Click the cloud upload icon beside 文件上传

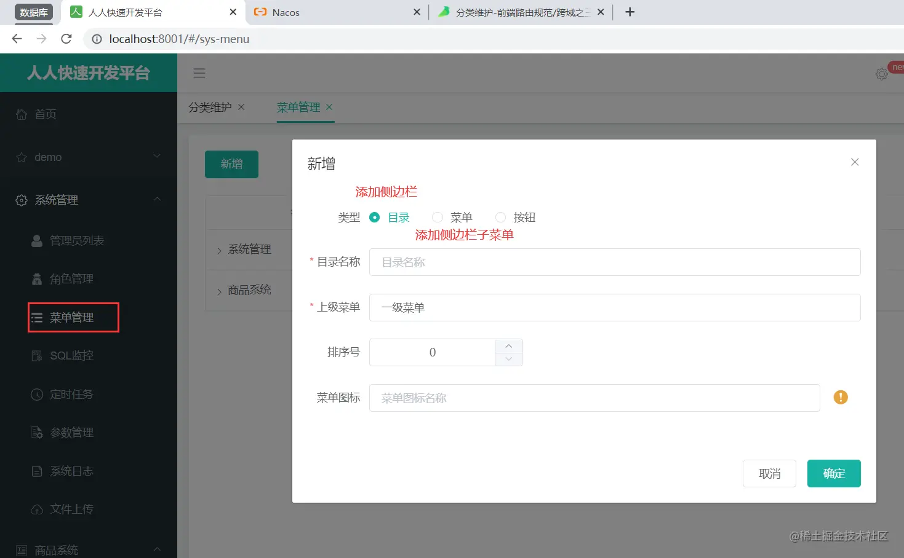(x=37, y=509)
